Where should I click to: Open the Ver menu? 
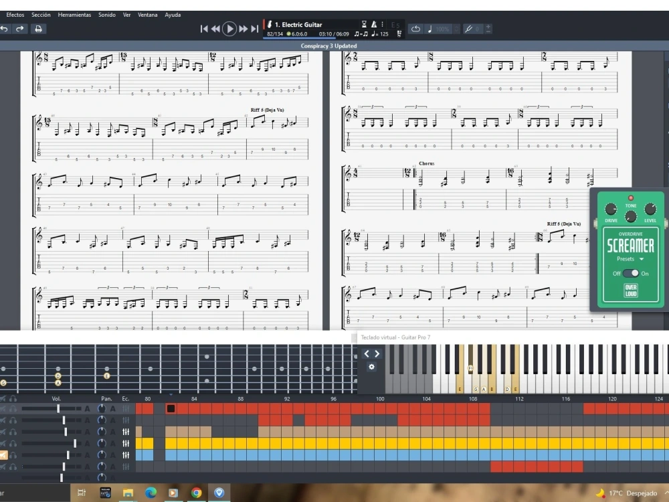coord(126,15)
